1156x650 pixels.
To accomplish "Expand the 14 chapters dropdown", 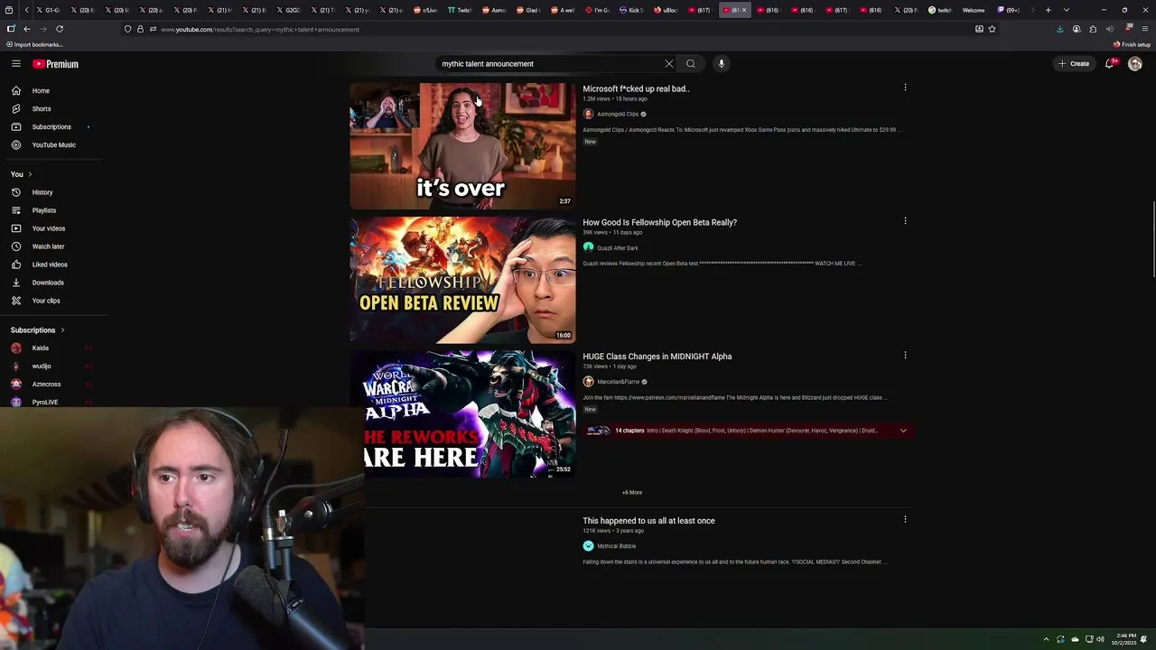I will [903, 431].
